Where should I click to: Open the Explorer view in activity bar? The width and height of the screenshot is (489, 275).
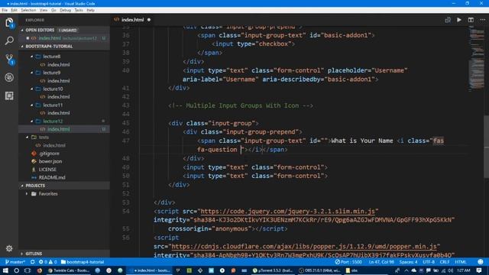(9, 22)
